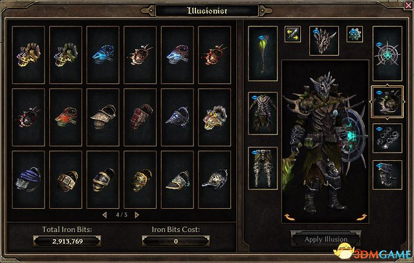
Task: Select the teal medal slot icon
Action: 354,34
